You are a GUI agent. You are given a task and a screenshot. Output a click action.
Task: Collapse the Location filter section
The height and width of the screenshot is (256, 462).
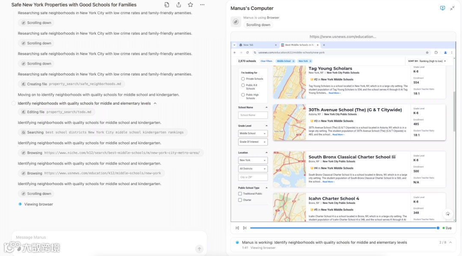tap(267, 153)
